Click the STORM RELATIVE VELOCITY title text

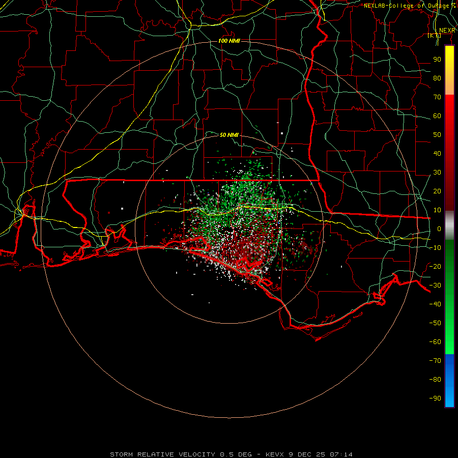click(x=162, y=454)
